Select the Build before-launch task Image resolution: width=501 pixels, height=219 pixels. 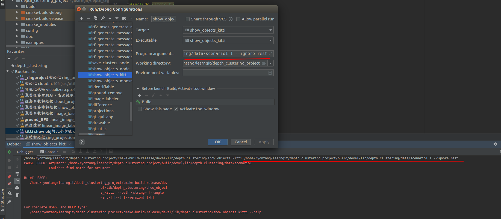[x=205, y=102]
